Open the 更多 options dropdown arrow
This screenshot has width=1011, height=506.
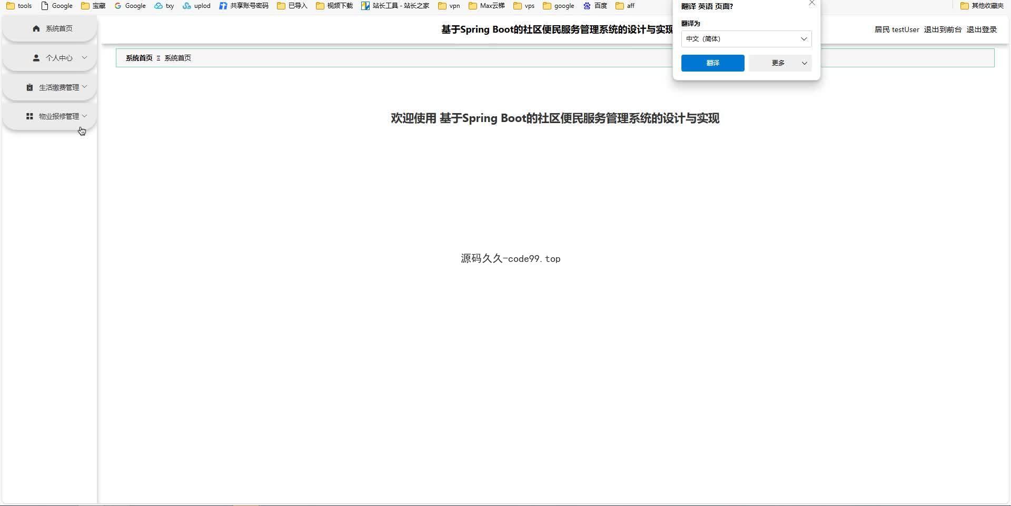804,63
